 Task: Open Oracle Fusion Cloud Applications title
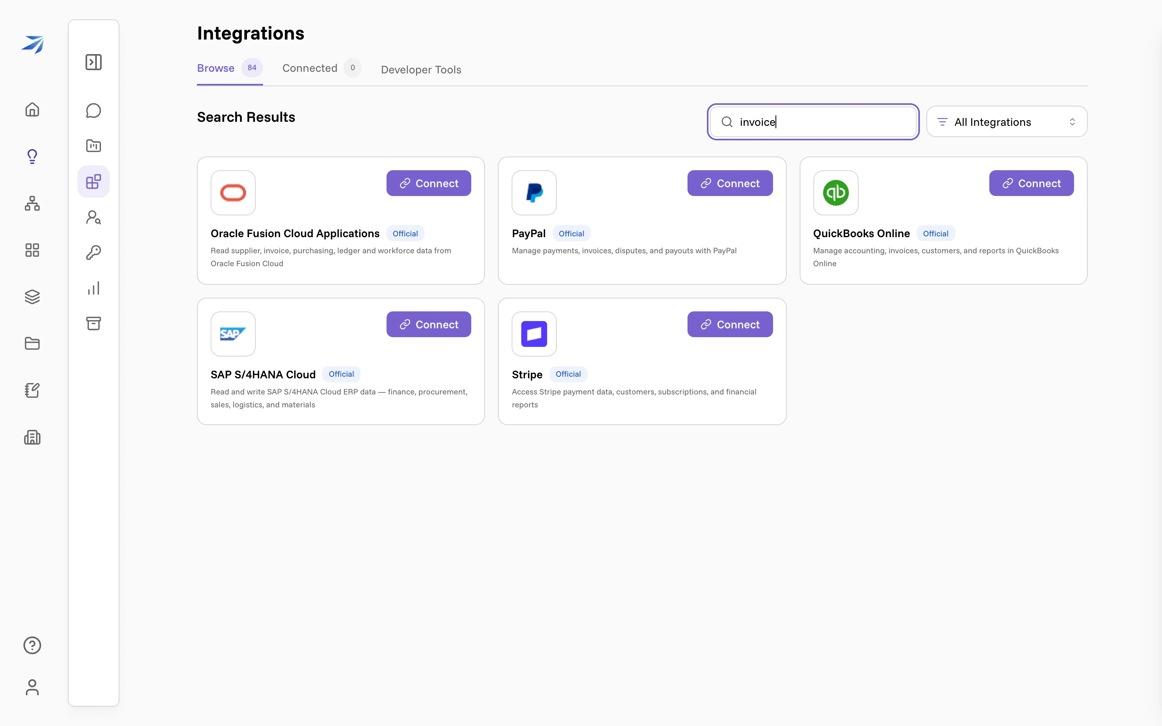pos(295,234)
